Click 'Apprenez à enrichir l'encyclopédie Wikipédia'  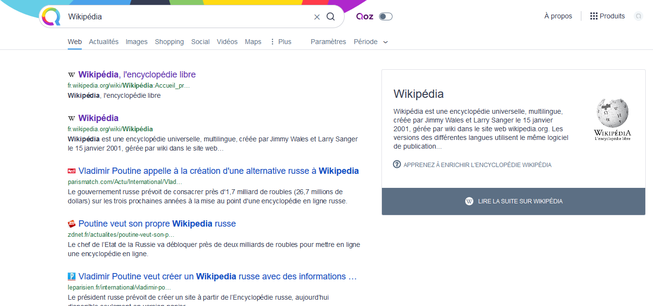[477, 165]
